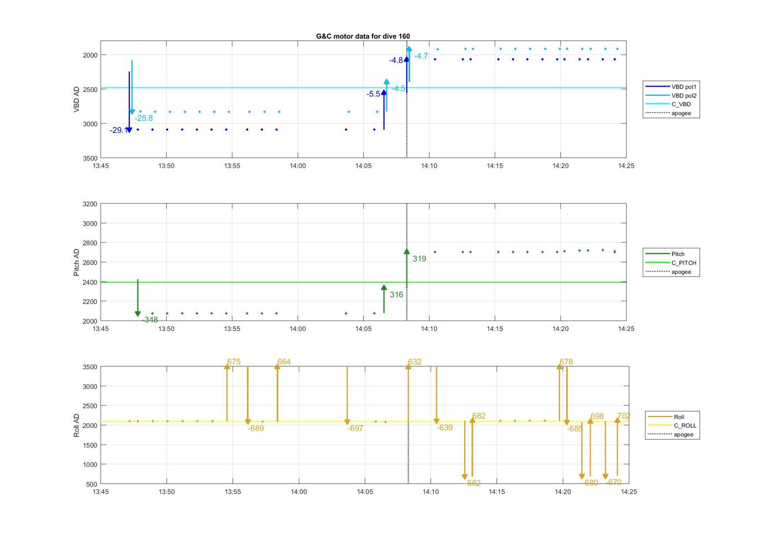Click the -4.7 VBD annotation
Image resolution: width=773 pixels, height=544 pixels.
click(421, 56)
